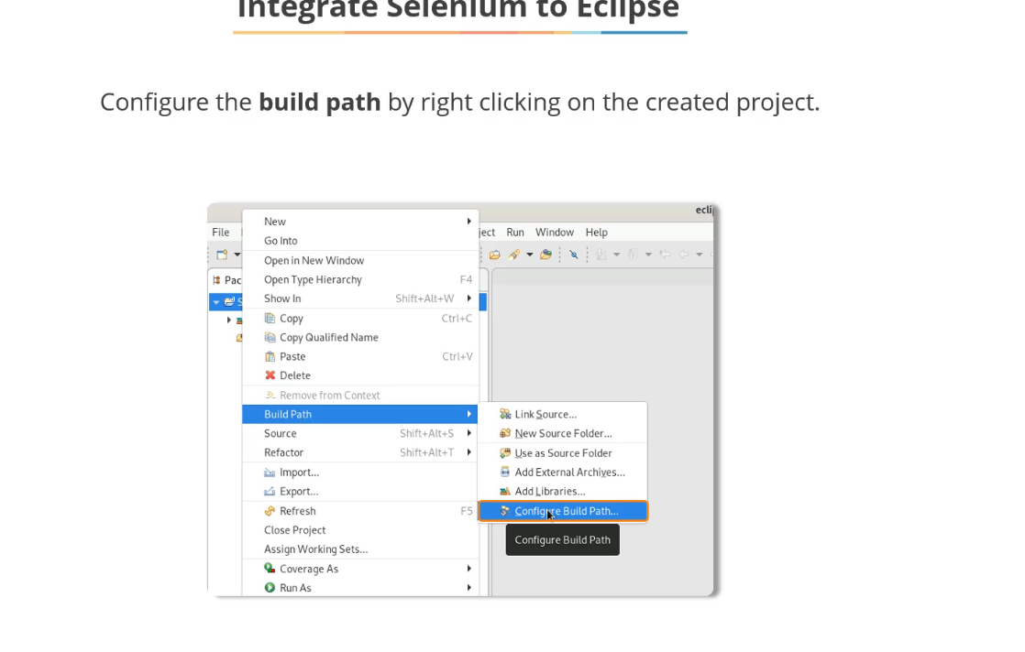The height and width of the screenshot is (652, 1025).
Task: Expand the Show In submenu
Action: 360,299
